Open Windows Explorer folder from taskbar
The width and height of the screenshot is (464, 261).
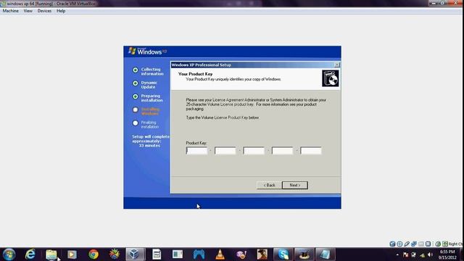coord(51,254)
